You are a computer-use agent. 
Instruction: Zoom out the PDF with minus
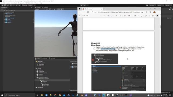(x=101, y=16)
